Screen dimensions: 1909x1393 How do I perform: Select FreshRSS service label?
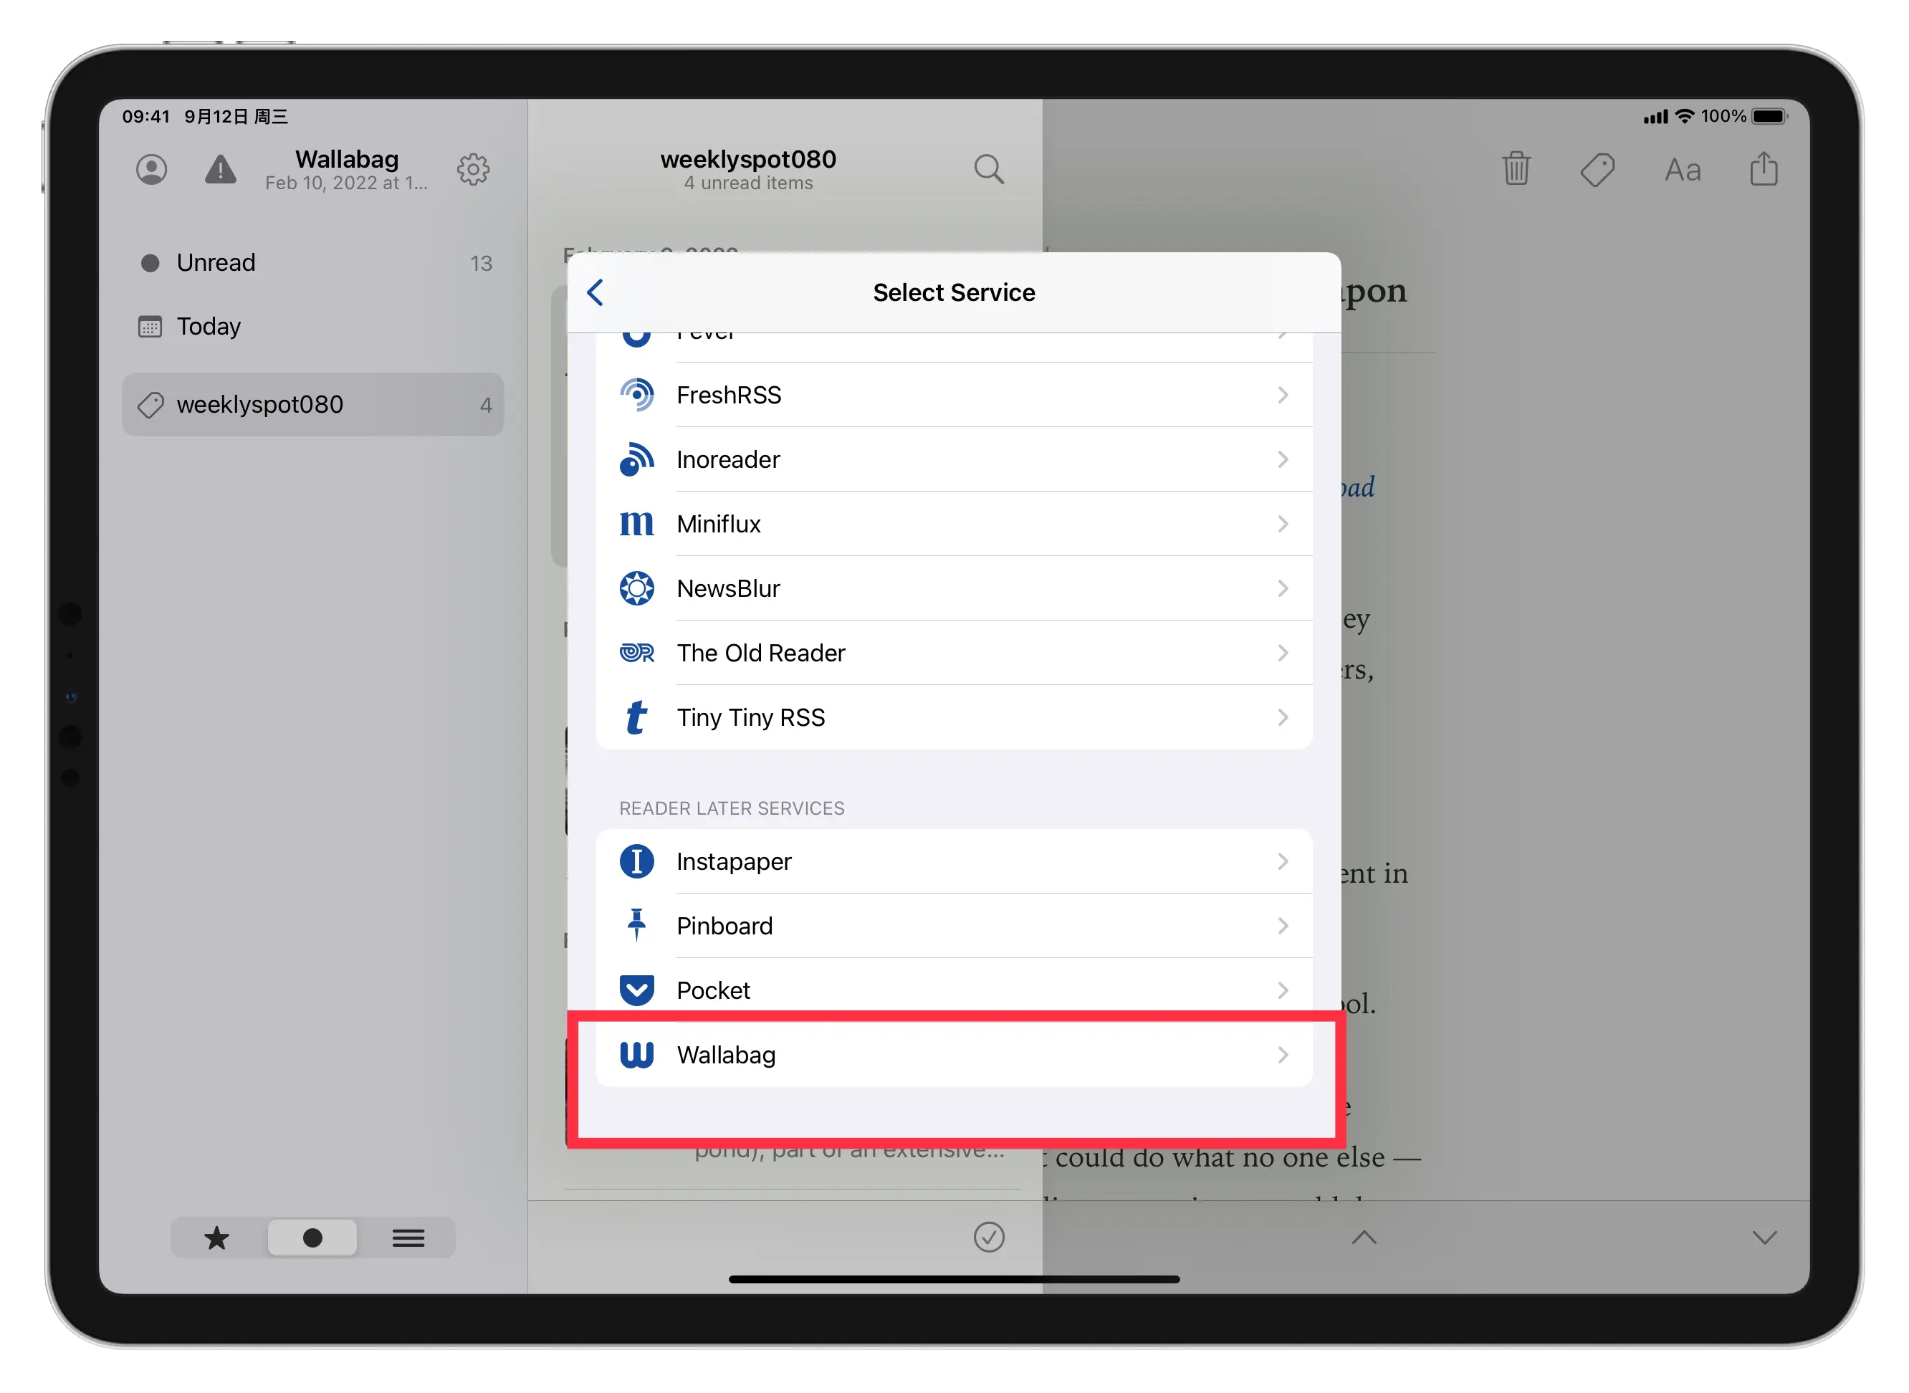pos(729,395)
